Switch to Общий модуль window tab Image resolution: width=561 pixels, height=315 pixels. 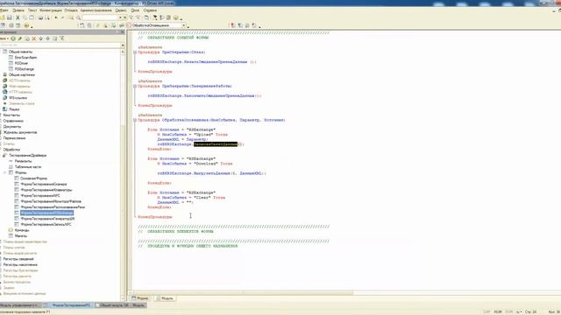pos(120,305)
